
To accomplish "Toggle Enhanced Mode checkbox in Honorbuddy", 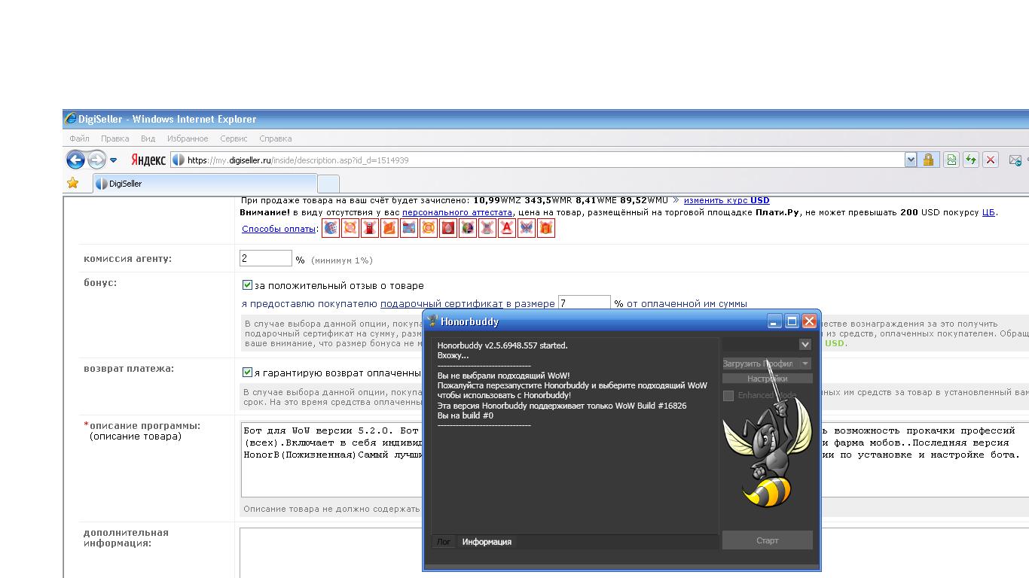I will (x=728, y=395).
